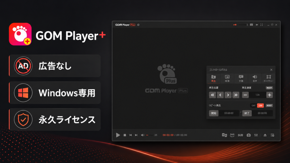Click the 永久ライセンス license card
The height and width of the screenshot is (163, 290).
55,119
